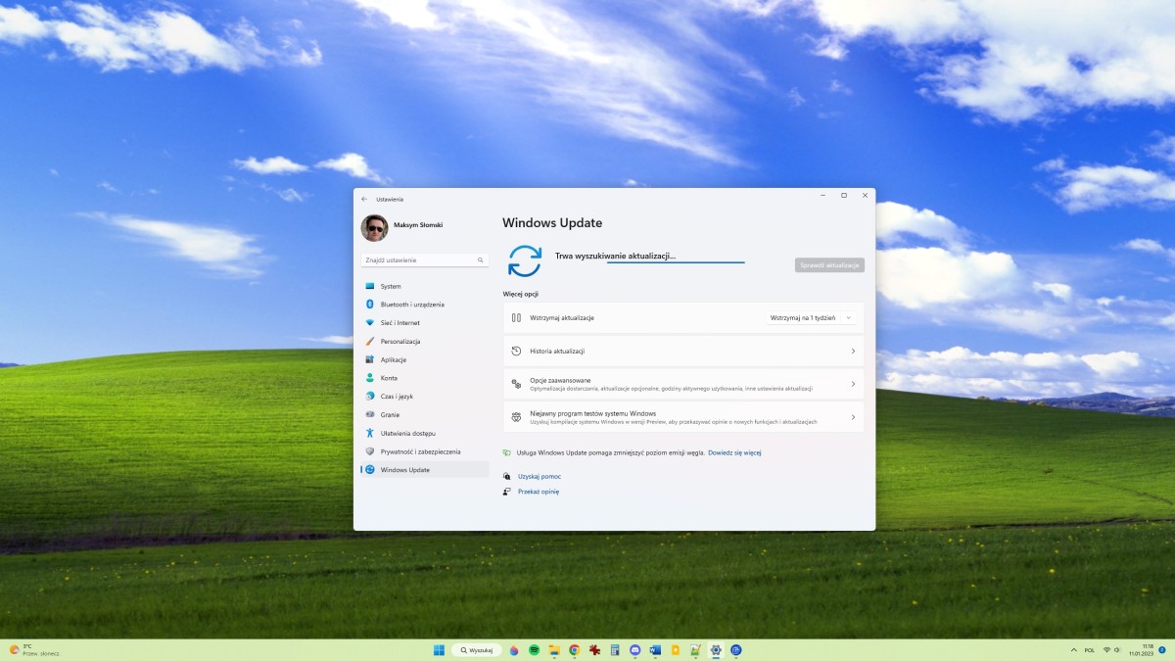Launch Spotify from the taskbar
Viewport: 1175px width, 661px height.
(x=534, y=650)
